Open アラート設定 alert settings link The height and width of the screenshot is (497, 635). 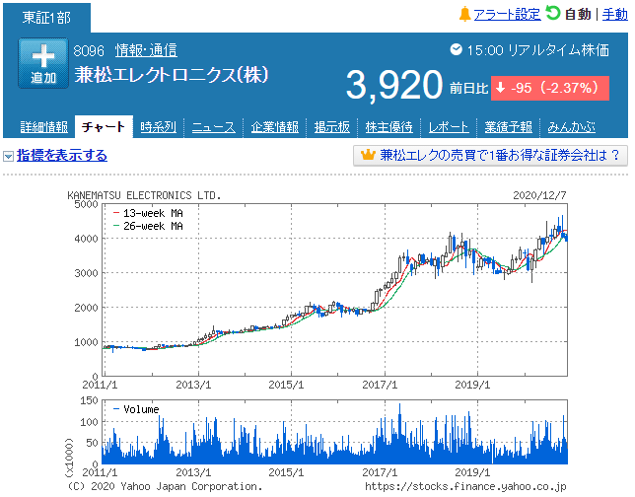pos(507,15)
